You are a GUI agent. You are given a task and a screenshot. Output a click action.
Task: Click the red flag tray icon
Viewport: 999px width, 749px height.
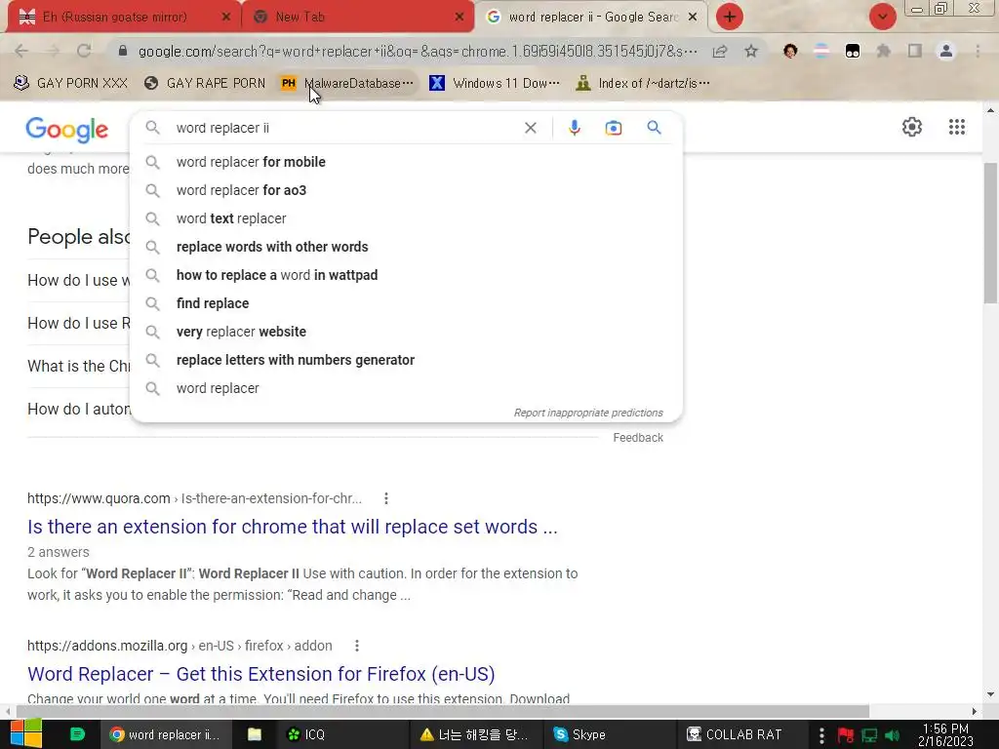(x=846, y=735)
